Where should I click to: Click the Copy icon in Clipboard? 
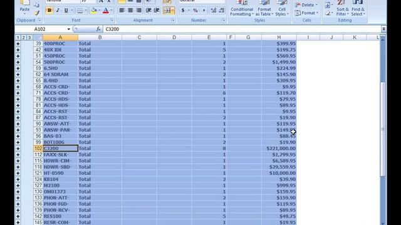point(36,5)
